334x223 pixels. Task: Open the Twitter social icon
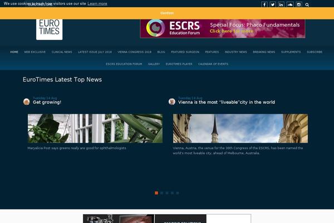click(x=273, y=4)
